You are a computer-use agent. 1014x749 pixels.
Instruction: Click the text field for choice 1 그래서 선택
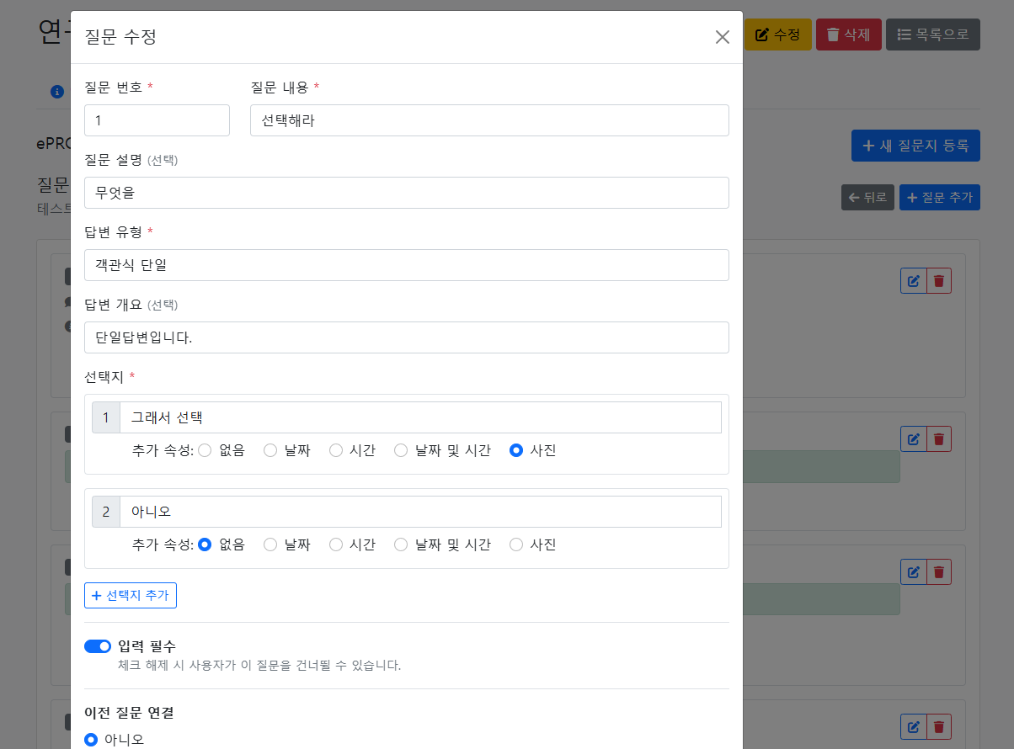coord(421,417)
